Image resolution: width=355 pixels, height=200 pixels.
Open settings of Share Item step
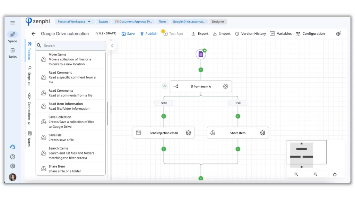263,133
